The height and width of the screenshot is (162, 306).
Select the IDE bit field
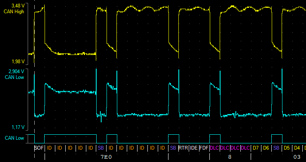[x=194, y=148]
